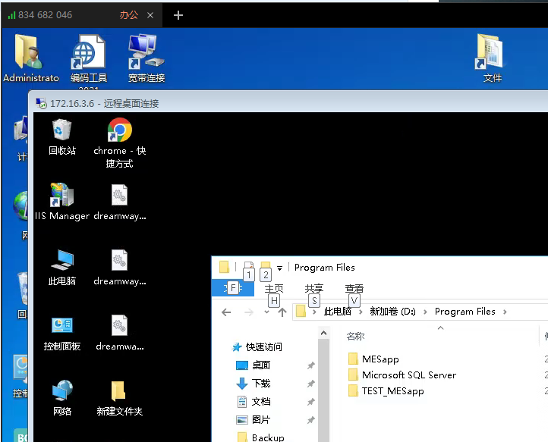Click the Back arrow in Explorer
This screenshot has height=442, width=548.
(226, 312)
